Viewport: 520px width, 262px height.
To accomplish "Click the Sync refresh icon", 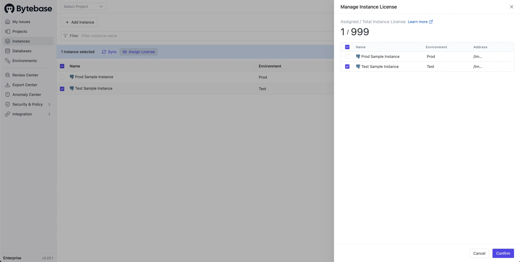I will pos(104,52).
